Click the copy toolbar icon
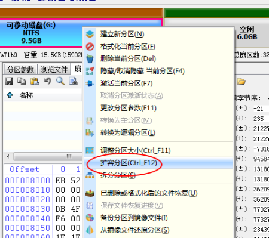269x238 pixels. coord(22,81)
